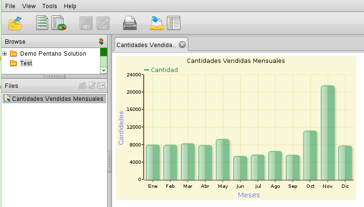Image resolution: width=364 pixels, height=207 pixels.
Task: Click the edit pencil icon in Files header
Action: point(92,85)
